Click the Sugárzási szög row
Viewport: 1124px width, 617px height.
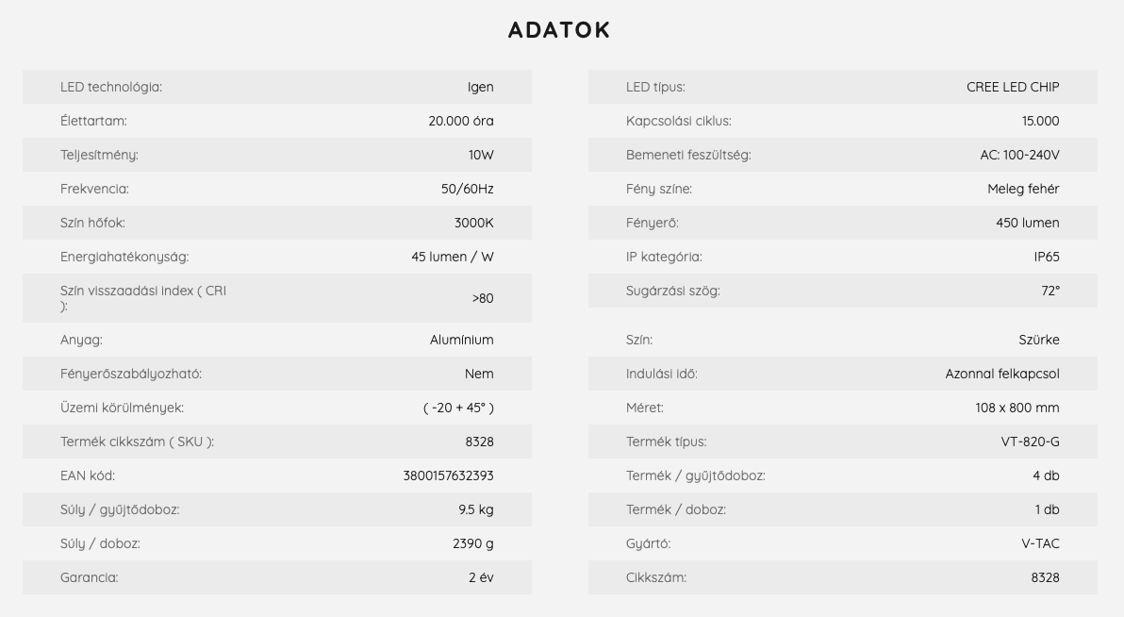tap(842, 291)
